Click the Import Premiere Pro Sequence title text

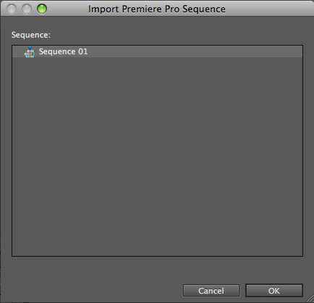tap(157, 9)
